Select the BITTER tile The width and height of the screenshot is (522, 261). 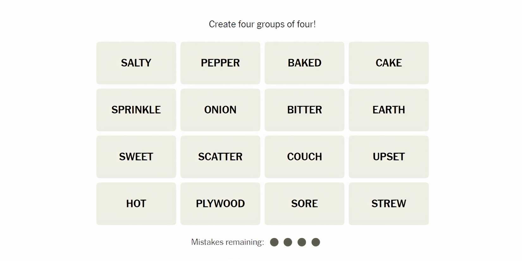(304, 110)
